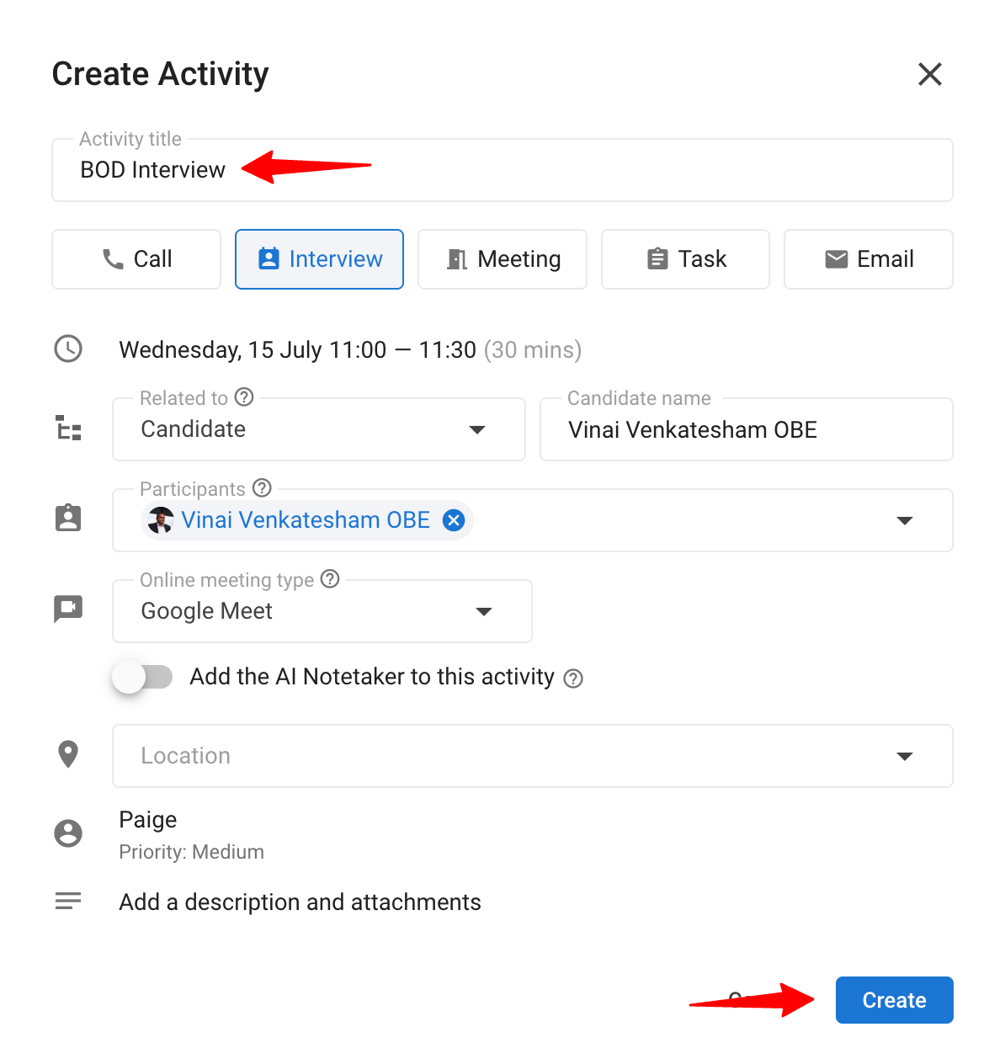Edit the Candidate name field

click(x=746, y=429)
